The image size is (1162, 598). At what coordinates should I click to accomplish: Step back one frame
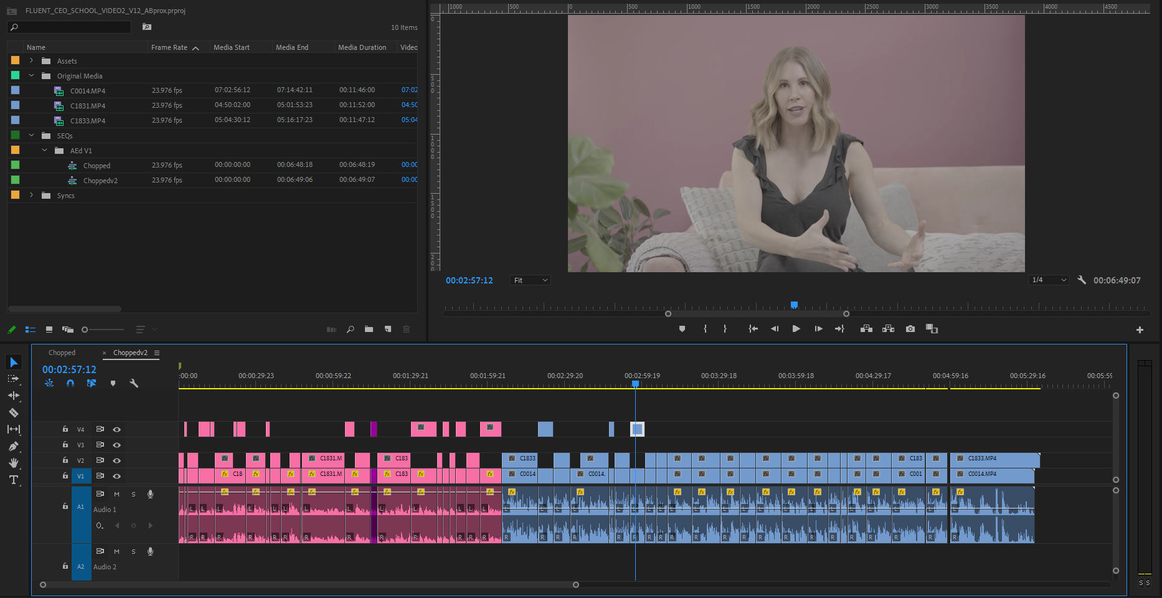tap(775, 329)
